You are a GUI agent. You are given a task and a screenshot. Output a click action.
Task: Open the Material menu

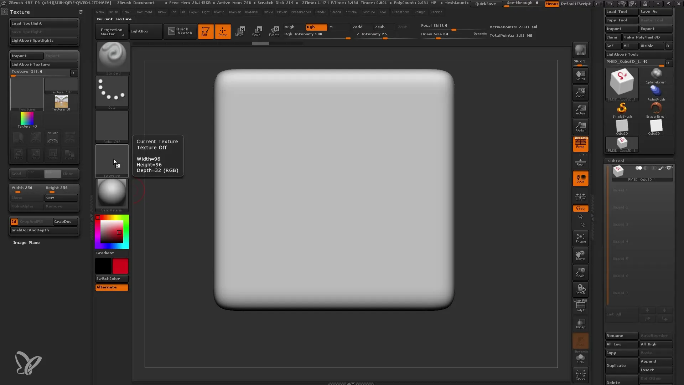click(252, 12)
